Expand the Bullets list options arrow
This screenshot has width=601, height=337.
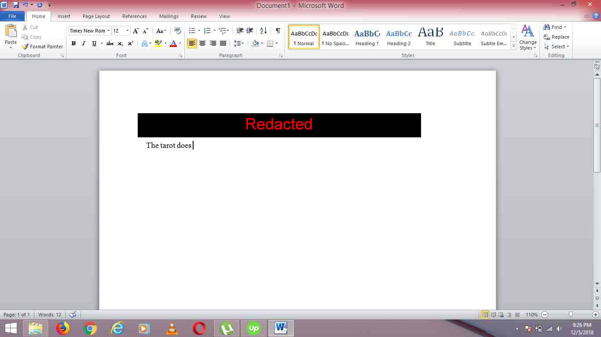(199, 31)
